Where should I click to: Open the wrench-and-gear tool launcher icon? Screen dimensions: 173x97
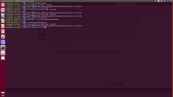[3, 37]
